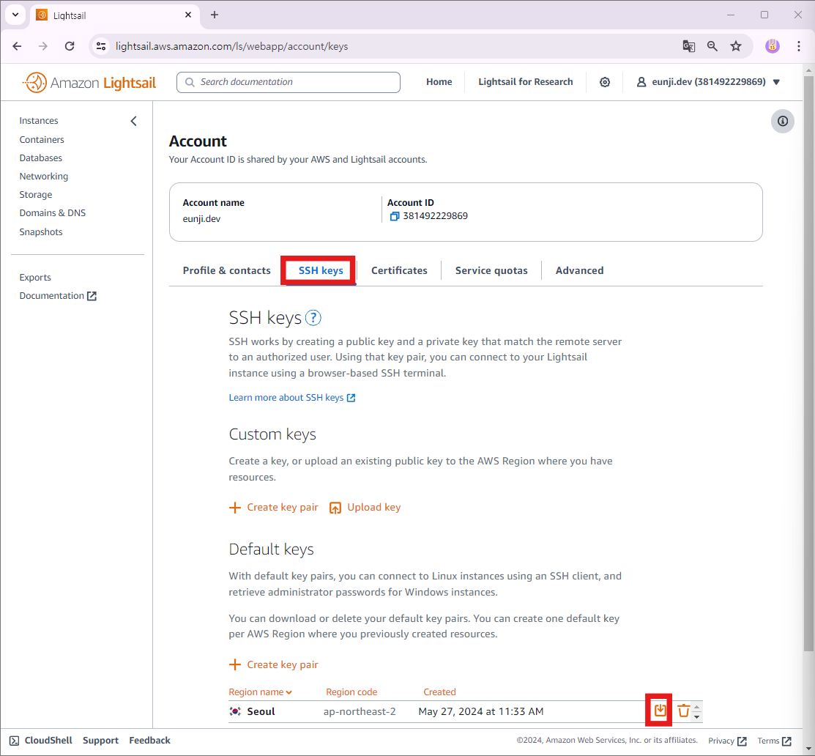Reload the page
The height and width of the screenshot is (756, 815).
pos(69,46)
